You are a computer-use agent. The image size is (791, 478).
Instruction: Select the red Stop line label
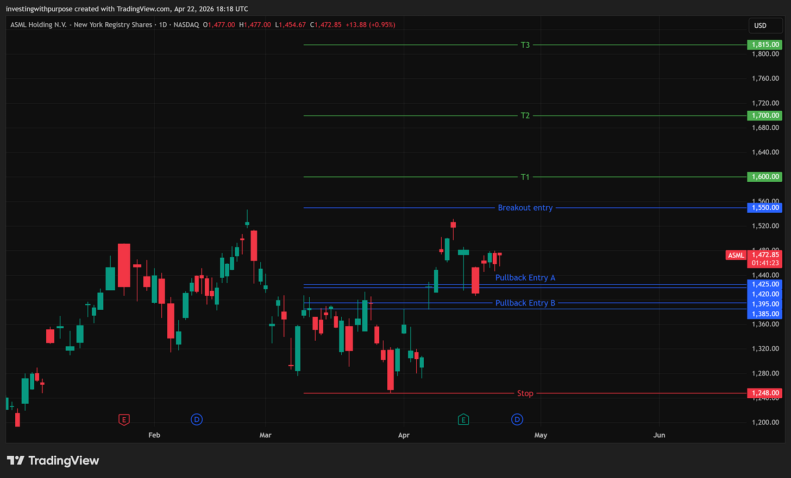tap(525, 393)
